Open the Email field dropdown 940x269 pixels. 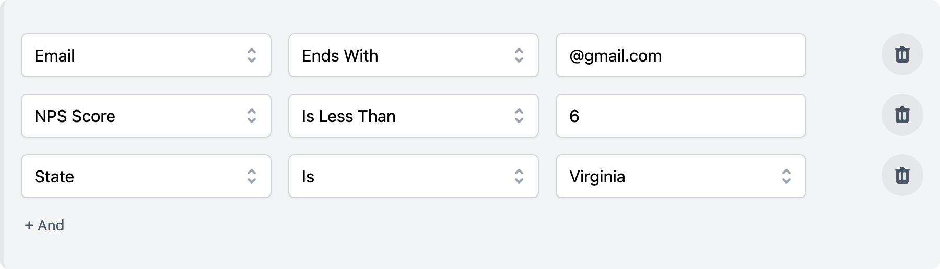pos(146,55)
